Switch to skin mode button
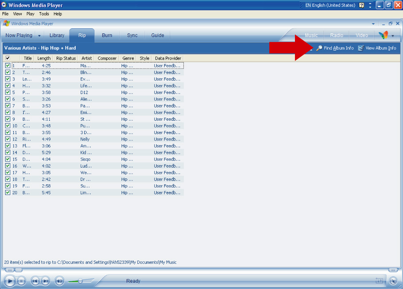Viewport: 403px width, 289px height. (x=393, y=281)
